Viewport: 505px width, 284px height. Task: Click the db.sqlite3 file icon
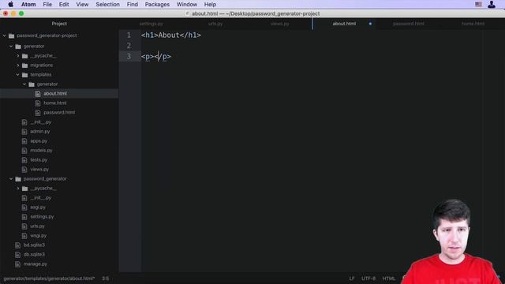click(17, 255)
